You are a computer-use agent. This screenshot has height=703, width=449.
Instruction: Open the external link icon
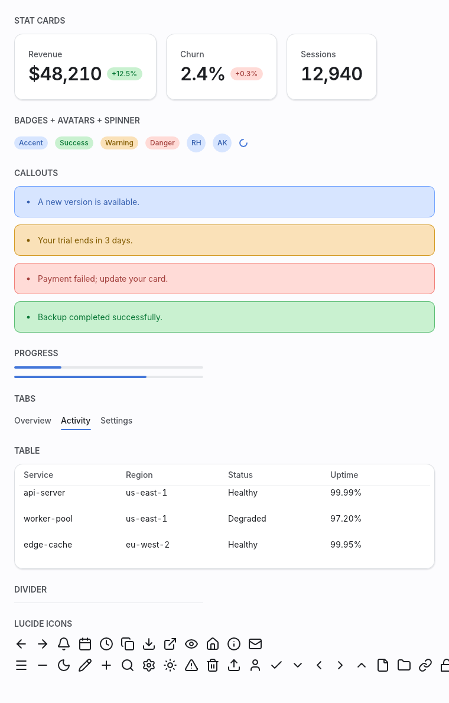point(170,645)
